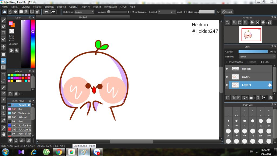
Task: Select the Eraser tool
Action: (x=3, y=26)
